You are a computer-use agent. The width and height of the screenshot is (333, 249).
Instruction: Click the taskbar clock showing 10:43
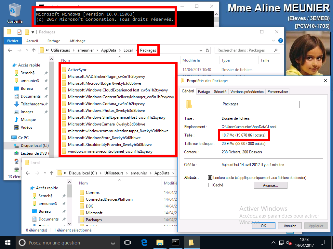click(304, 243)
